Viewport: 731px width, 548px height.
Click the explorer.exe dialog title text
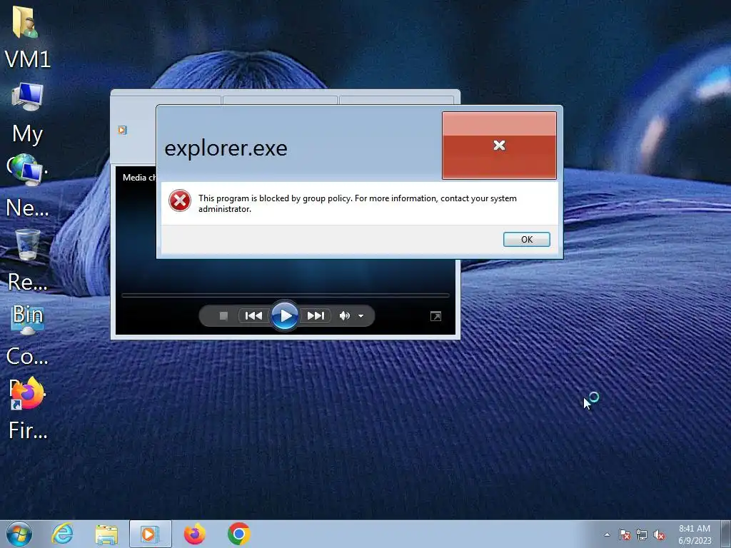(x=226, y=148)
